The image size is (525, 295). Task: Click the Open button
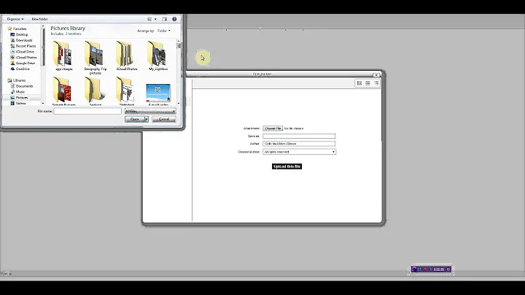135,119
